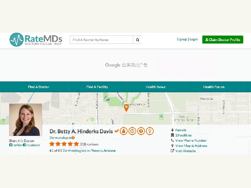Click the building icon beside 2 Facilities

[x=173, y=135]
